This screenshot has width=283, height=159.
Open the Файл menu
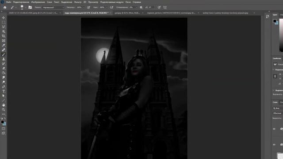pyautogui.click(x=8, y=2)
